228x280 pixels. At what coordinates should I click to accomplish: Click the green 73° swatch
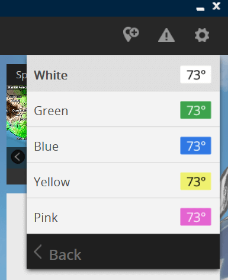pyautogui.click(x=195, y=110)
